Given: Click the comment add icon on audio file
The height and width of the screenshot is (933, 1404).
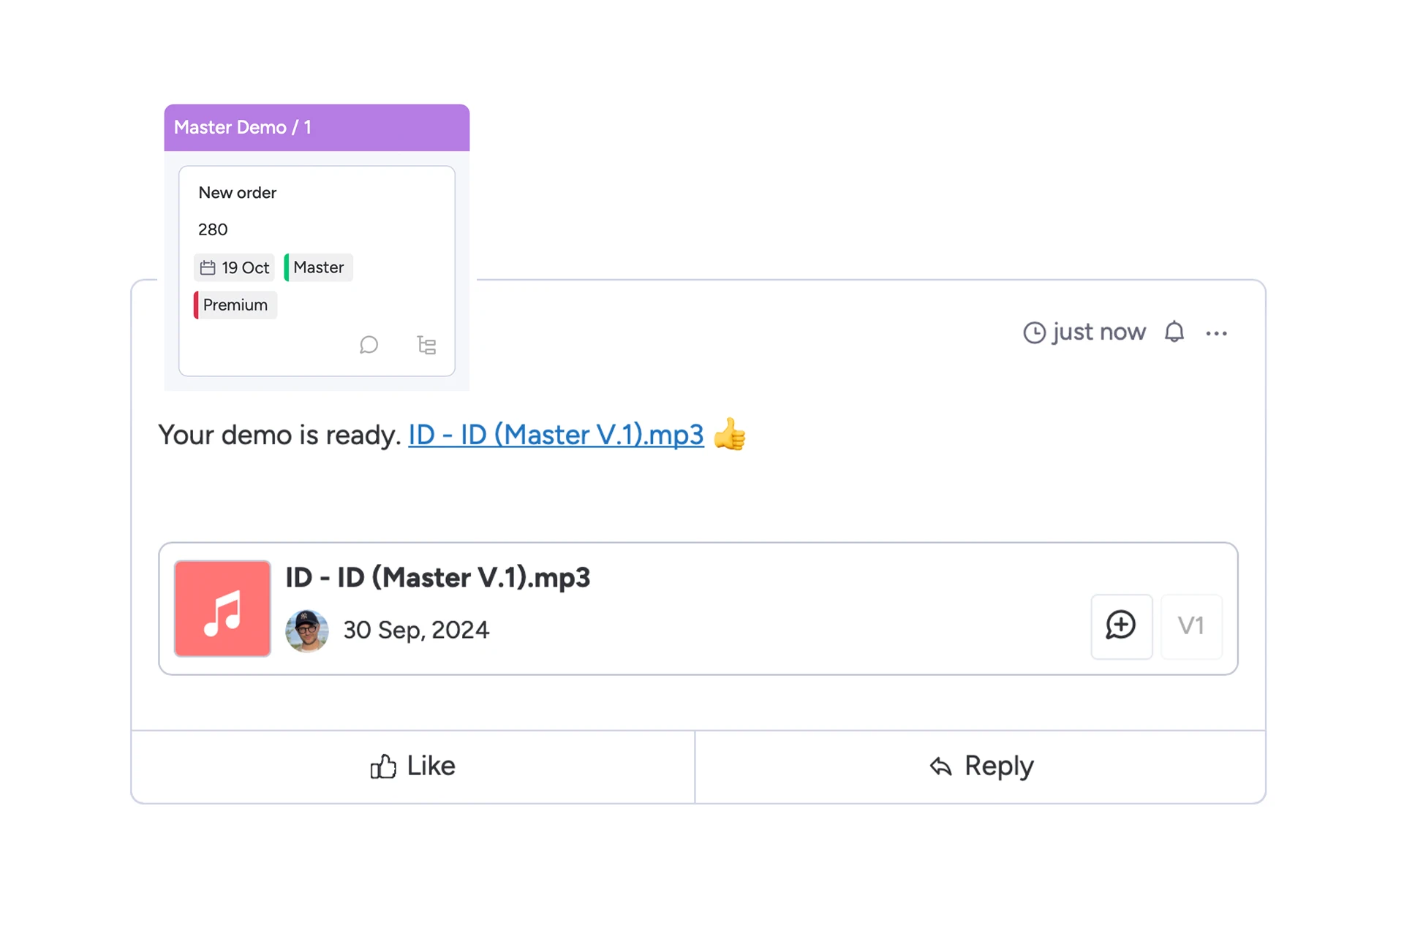Looking at the screenshot, I should 1120,625.
